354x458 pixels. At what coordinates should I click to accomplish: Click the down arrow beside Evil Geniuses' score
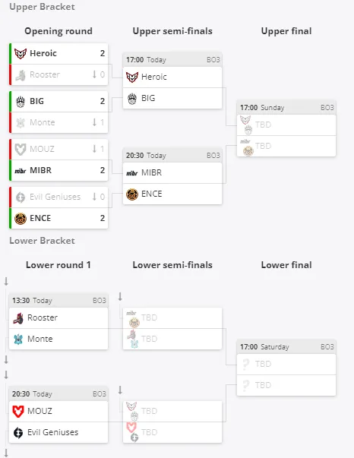coord(94,197)
